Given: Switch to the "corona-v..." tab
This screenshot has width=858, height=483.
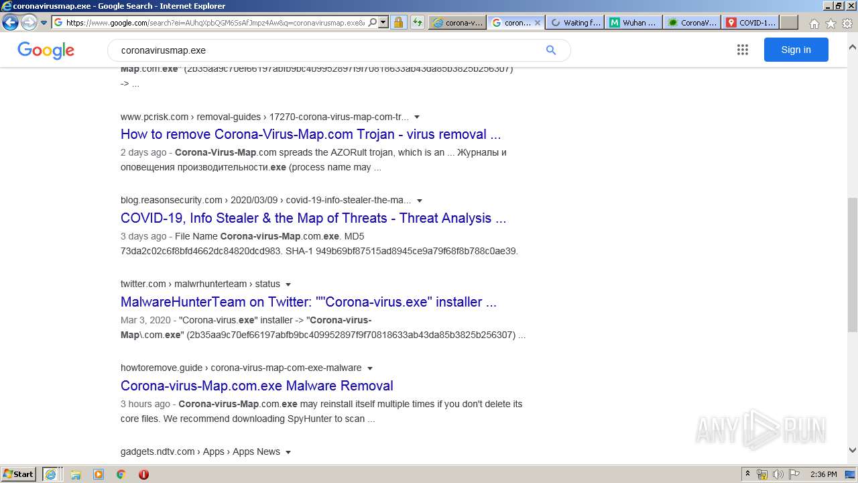Looking at the screenshot, I should [x=457, y=22].
